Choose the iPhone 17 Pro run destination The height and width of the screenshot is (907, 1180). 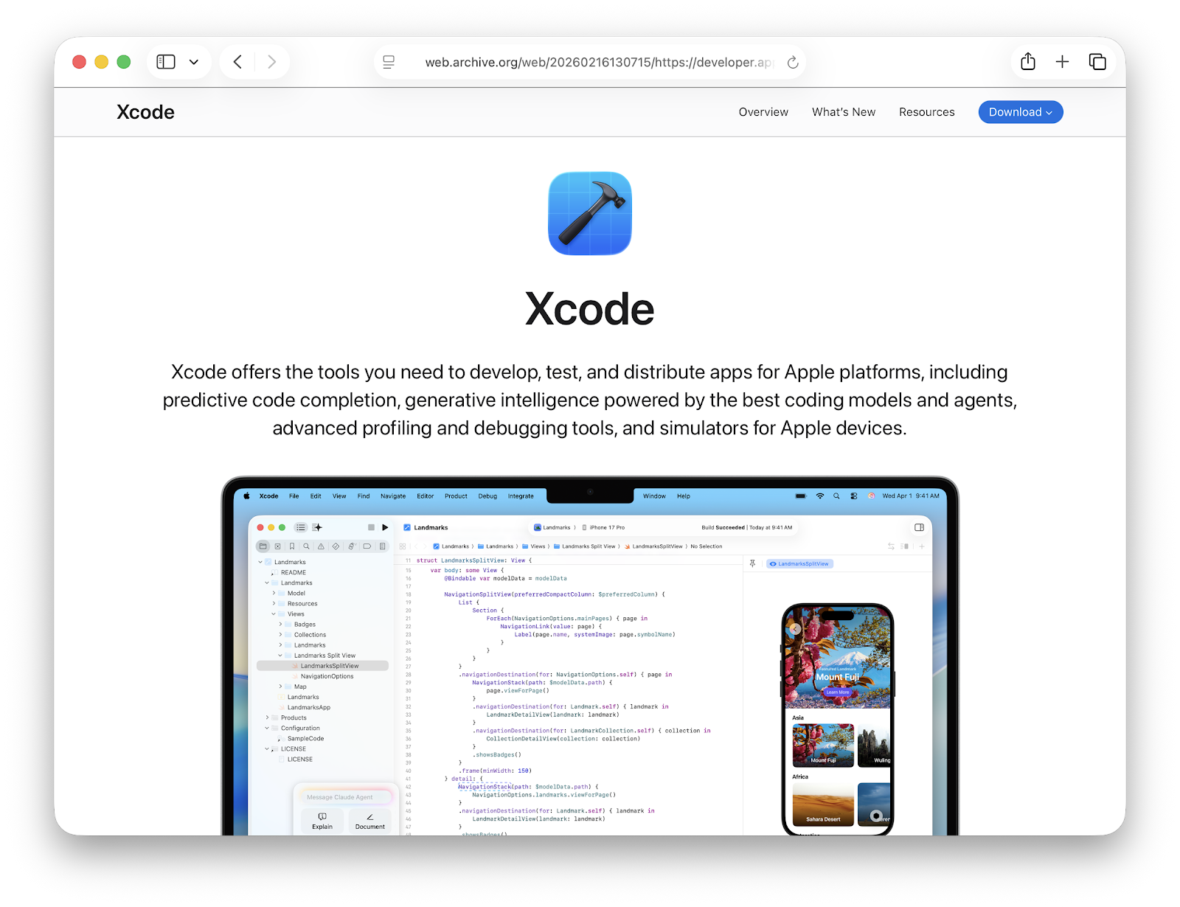coord(603,527)
